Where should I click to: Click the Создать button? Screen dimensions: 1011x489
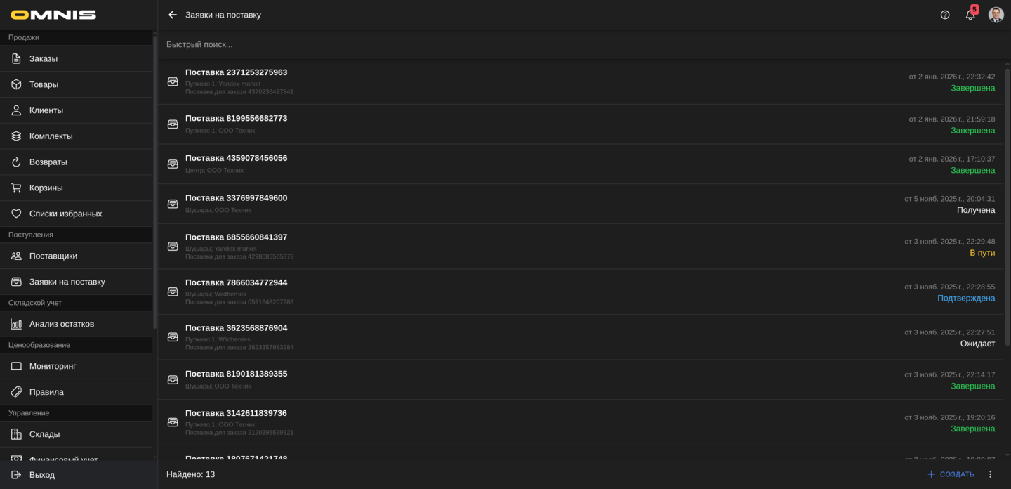click(x=951, y=474)
